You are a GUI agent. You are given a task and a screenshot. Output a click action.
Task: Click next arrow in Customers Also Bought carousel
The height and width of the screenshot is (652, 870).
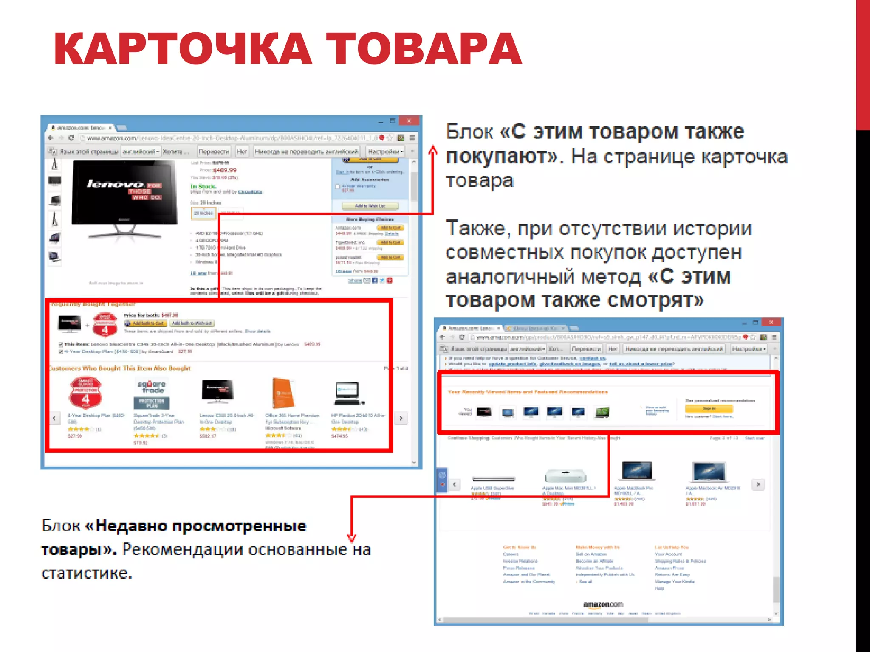[401, 418]
